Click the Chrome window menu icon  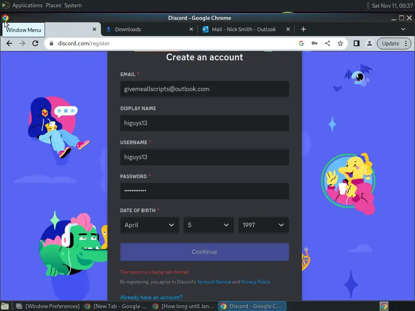(x=5, y=18)
